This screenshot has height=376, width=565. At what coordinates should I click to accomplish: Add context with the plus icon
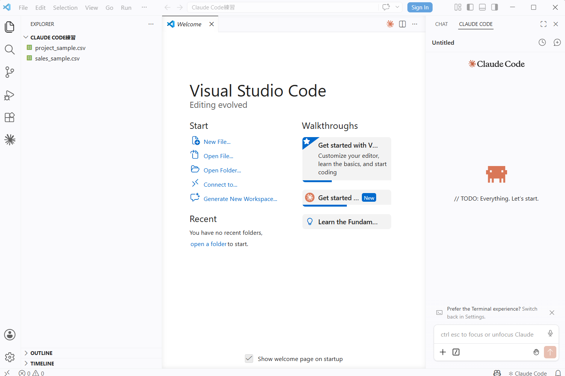pyautogui.click(x=443, y=352)
